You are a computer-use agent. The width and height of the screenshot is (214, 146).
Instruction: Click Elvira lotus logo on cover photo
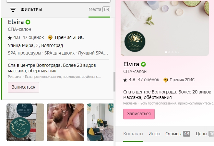pyautogui.click(x=135, y=42)
